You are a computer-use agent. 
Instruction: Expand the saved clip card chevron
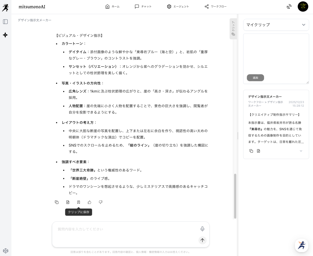(301, 151)
